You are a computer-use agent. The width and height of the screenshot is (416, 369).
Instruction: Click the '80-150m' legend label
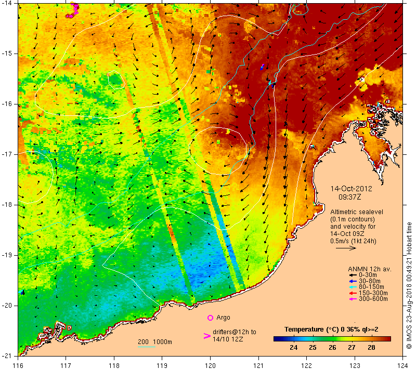[371, 287]
